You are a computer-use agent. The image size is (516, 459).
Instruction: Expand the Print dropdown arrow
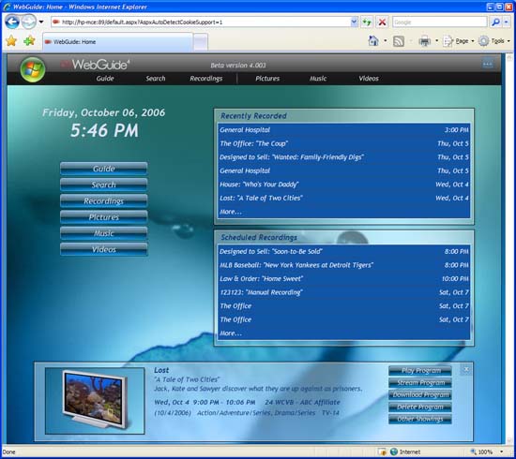click(436, 41)
